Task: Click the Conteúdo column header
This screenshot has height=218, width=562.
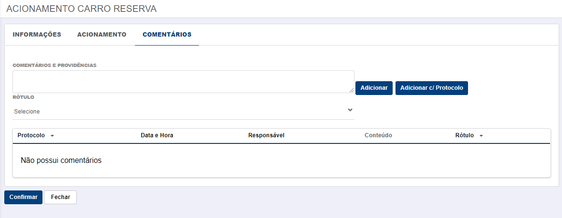Action: point(378,135)
